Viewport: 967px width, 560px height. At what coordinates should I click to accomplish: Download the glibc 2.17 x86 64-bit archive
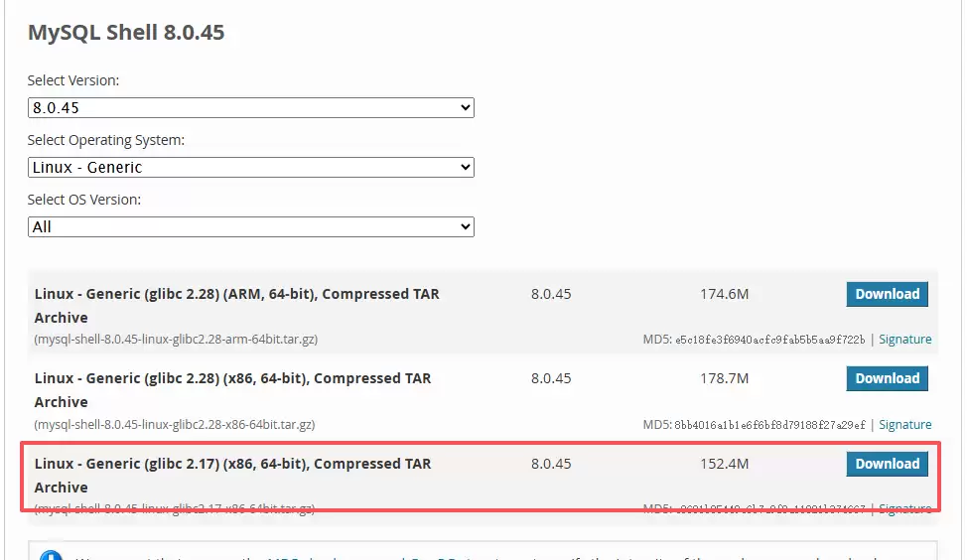(x=887, y=464)
